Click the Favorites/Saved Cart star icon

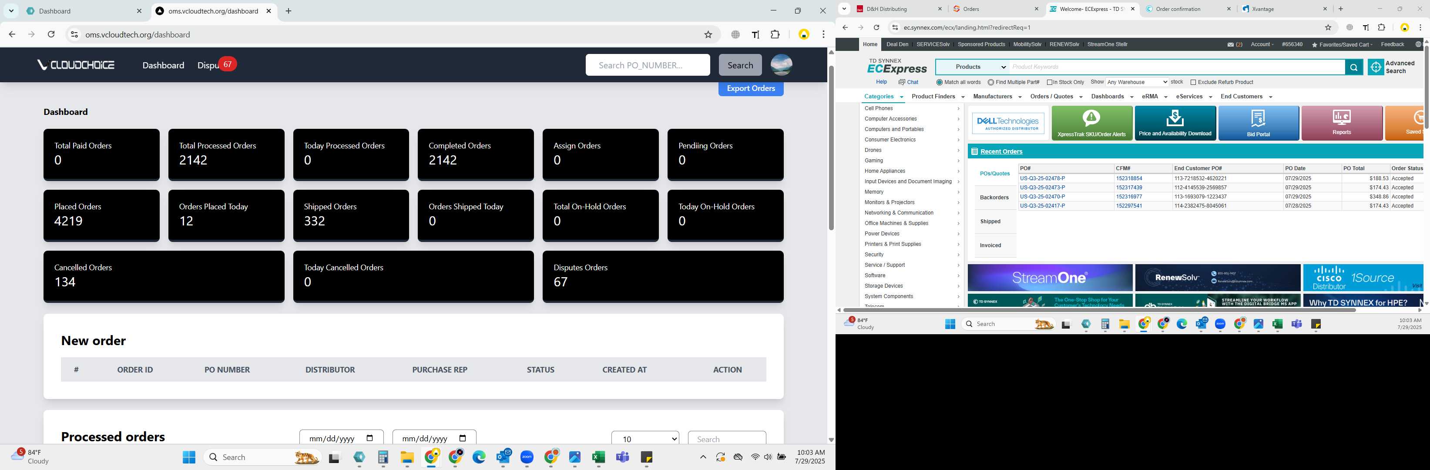click(x=1315, y=45)
